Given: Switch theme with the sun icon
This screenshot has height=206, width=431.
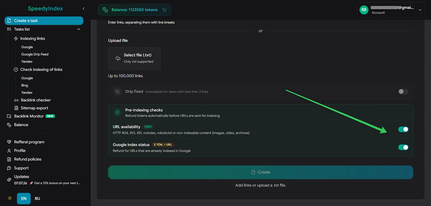Looking at the screenshot, I should point(10,198).
